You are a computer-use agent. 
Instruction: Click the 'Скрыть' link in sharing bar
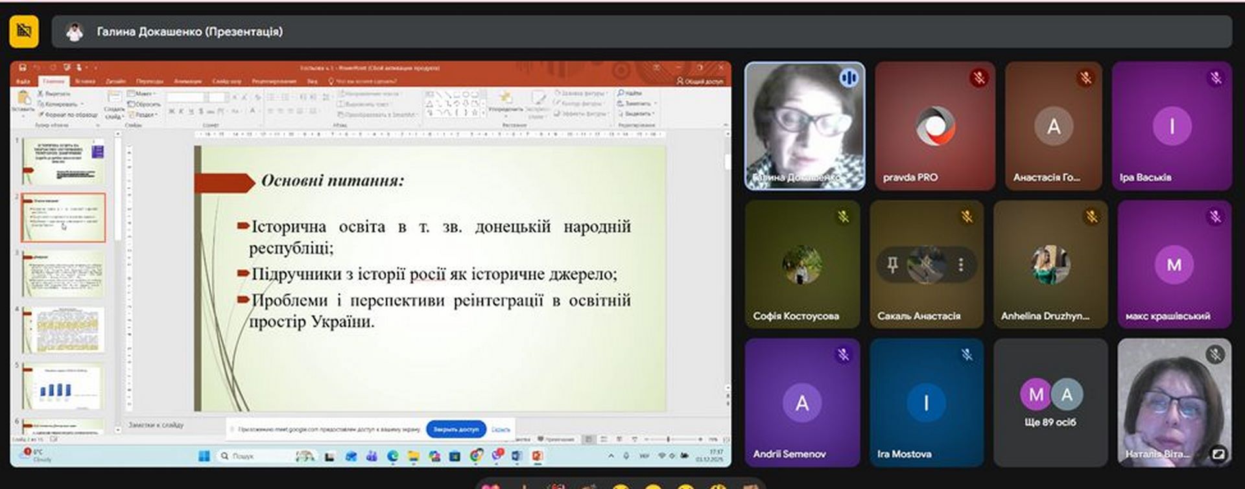500,429
